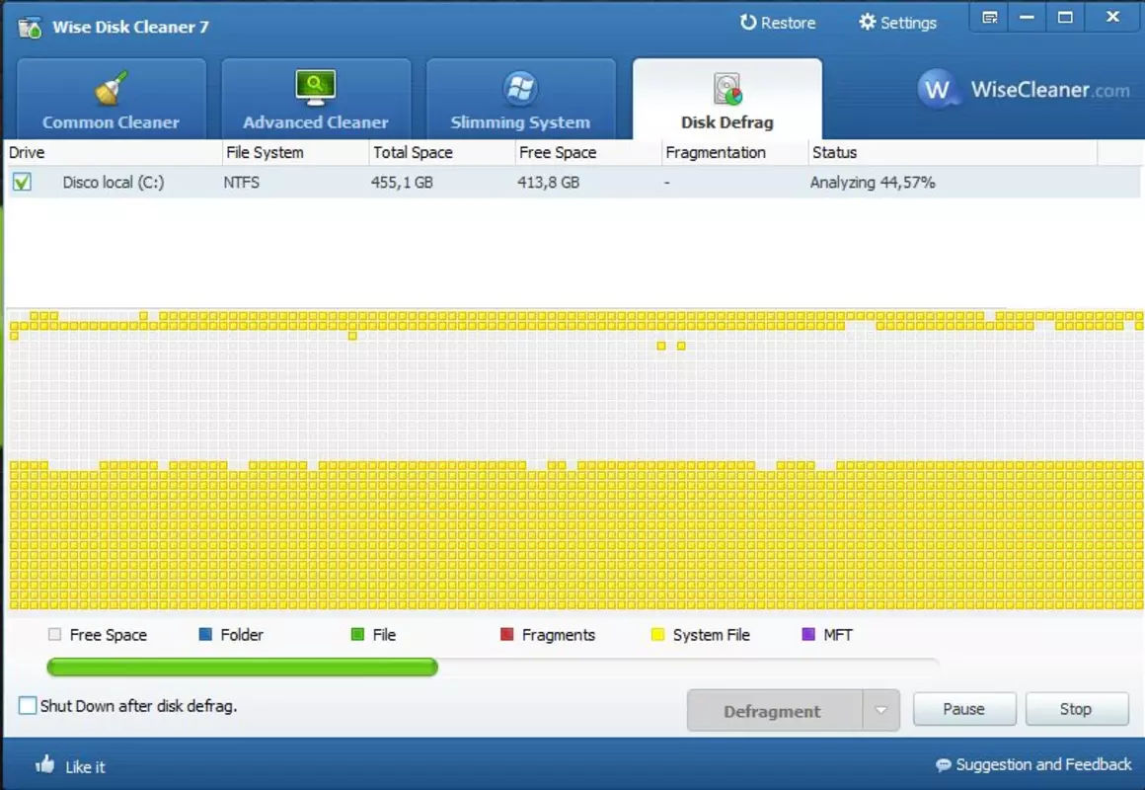Click the Disk Defrag hard drive icon
This screenshot has height=790, width=1145.
pos(727,89)
